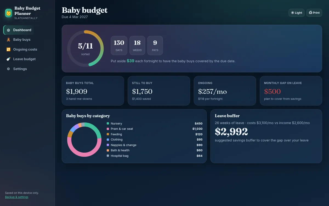Viewport: 329px width, 206px height.
Task: Select the Feeding category label
Action: pyautogui.click(x=116, y=134)
